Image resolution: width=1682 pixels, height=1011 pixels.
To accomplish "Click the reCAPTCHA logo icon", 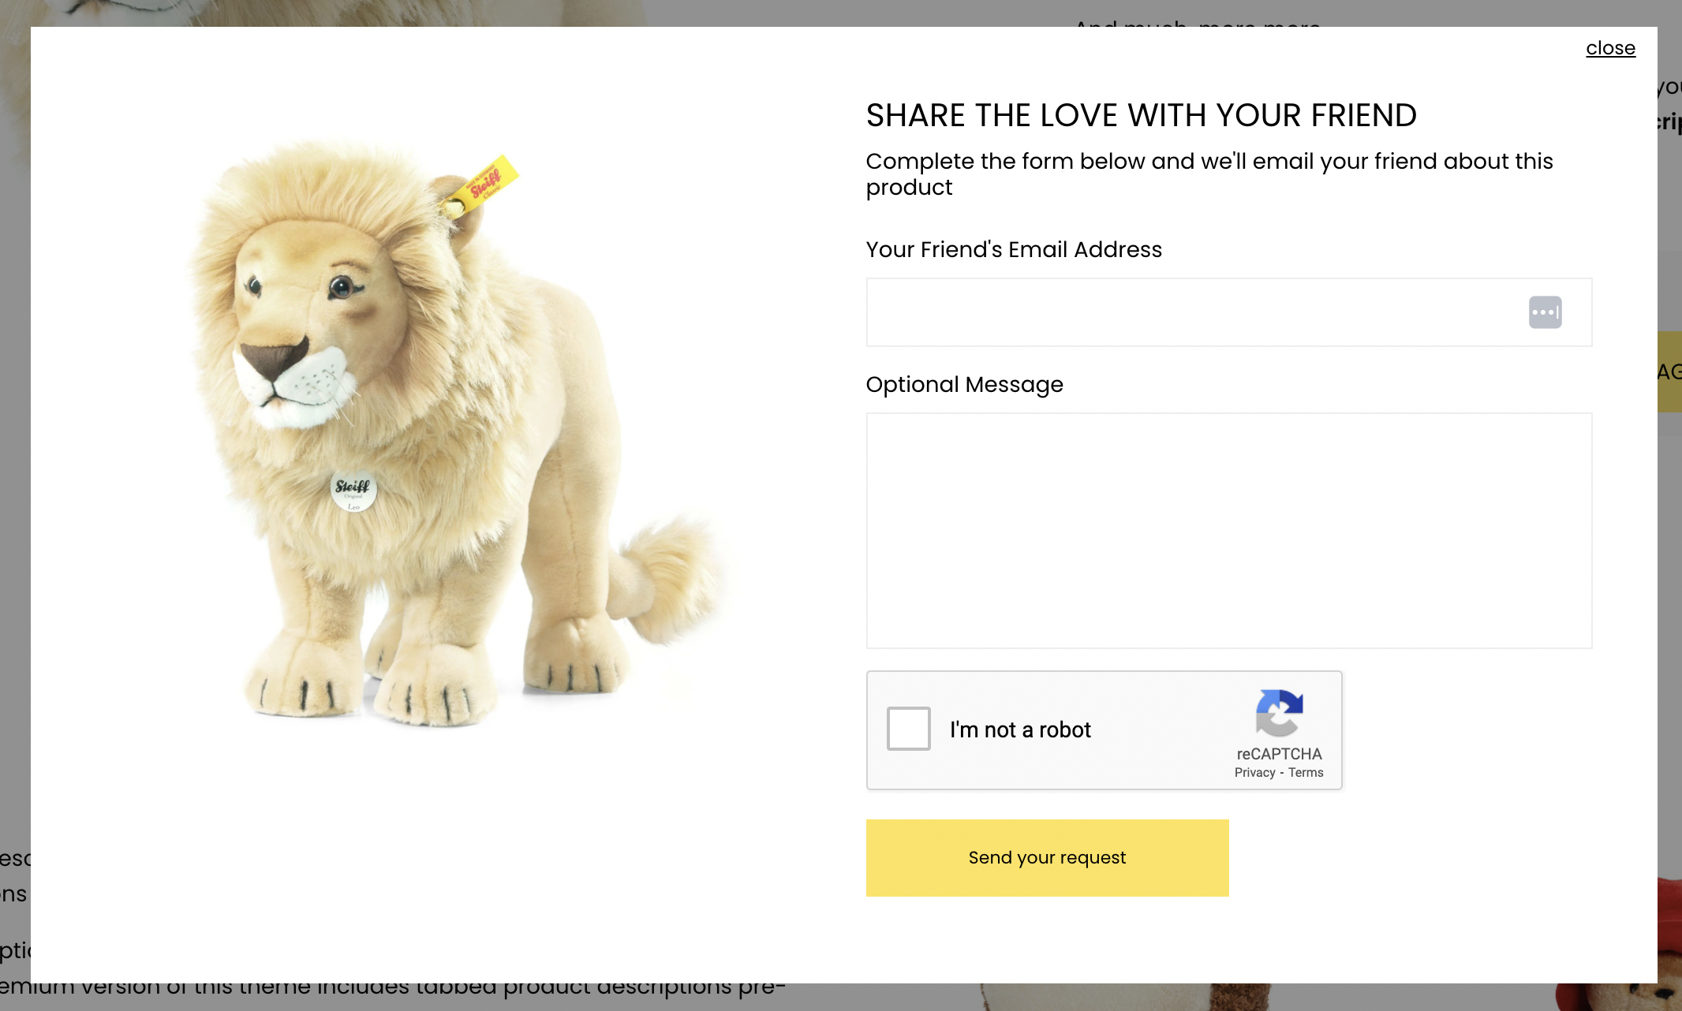I will tap(1279, 713).
